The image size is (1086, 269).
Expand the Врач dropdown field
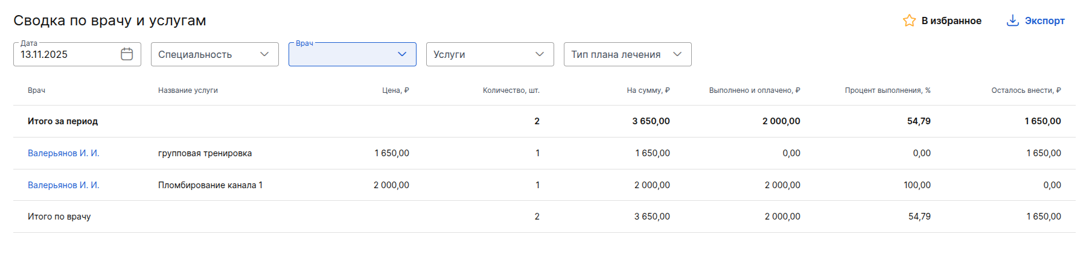tap(352, 54)
